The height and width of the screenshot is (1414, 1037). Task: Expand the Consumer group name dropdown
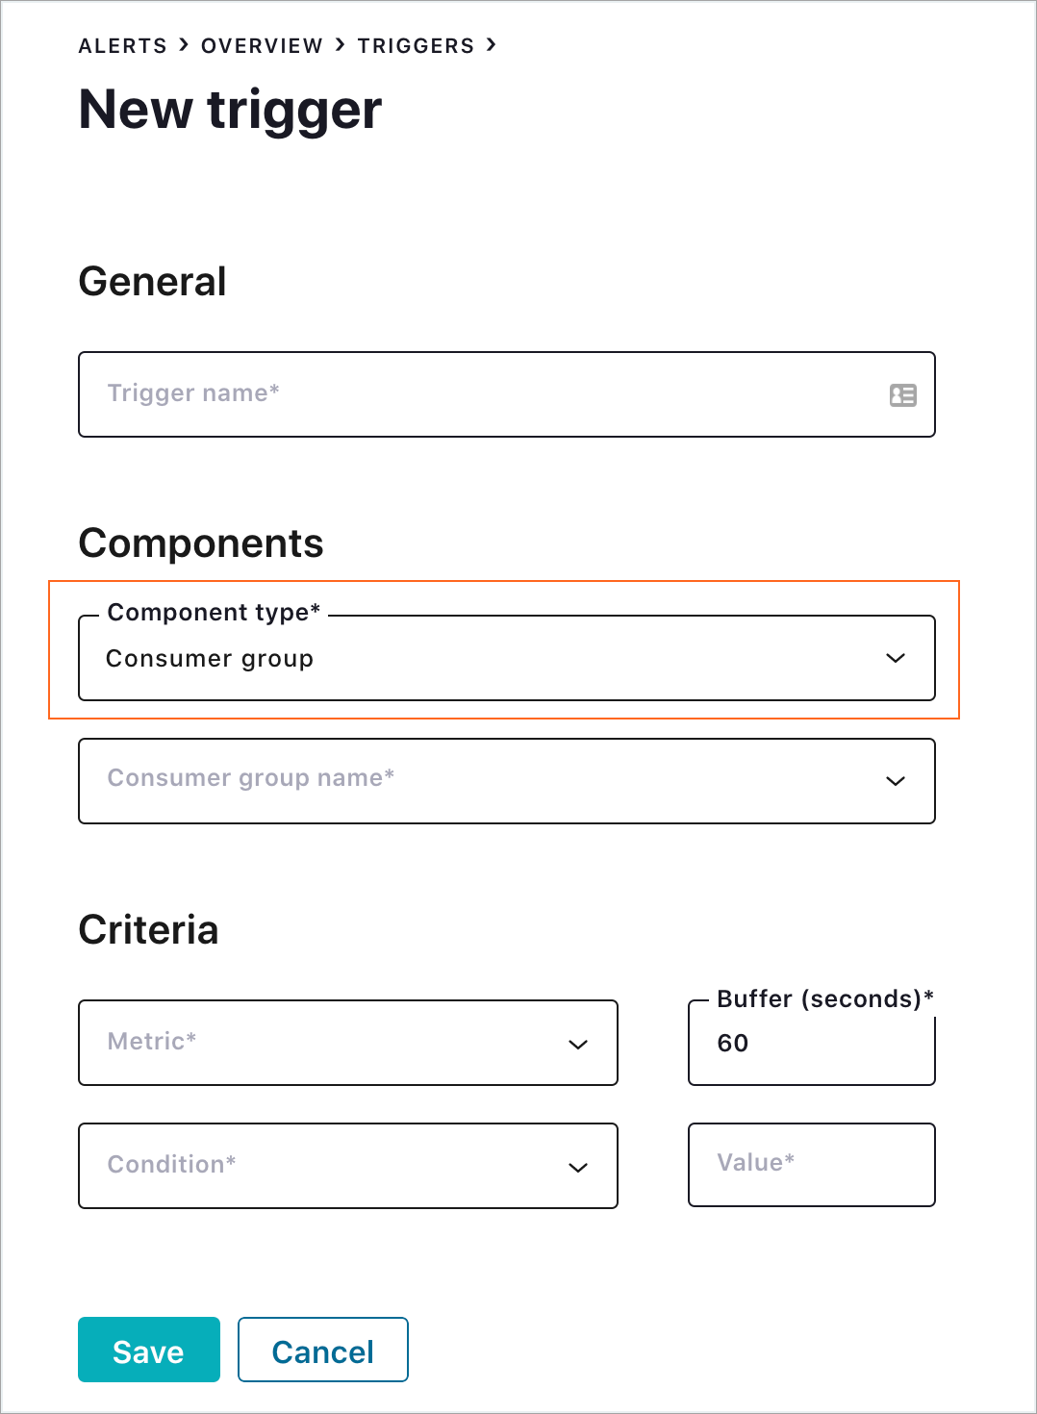[x=481, y=781]
